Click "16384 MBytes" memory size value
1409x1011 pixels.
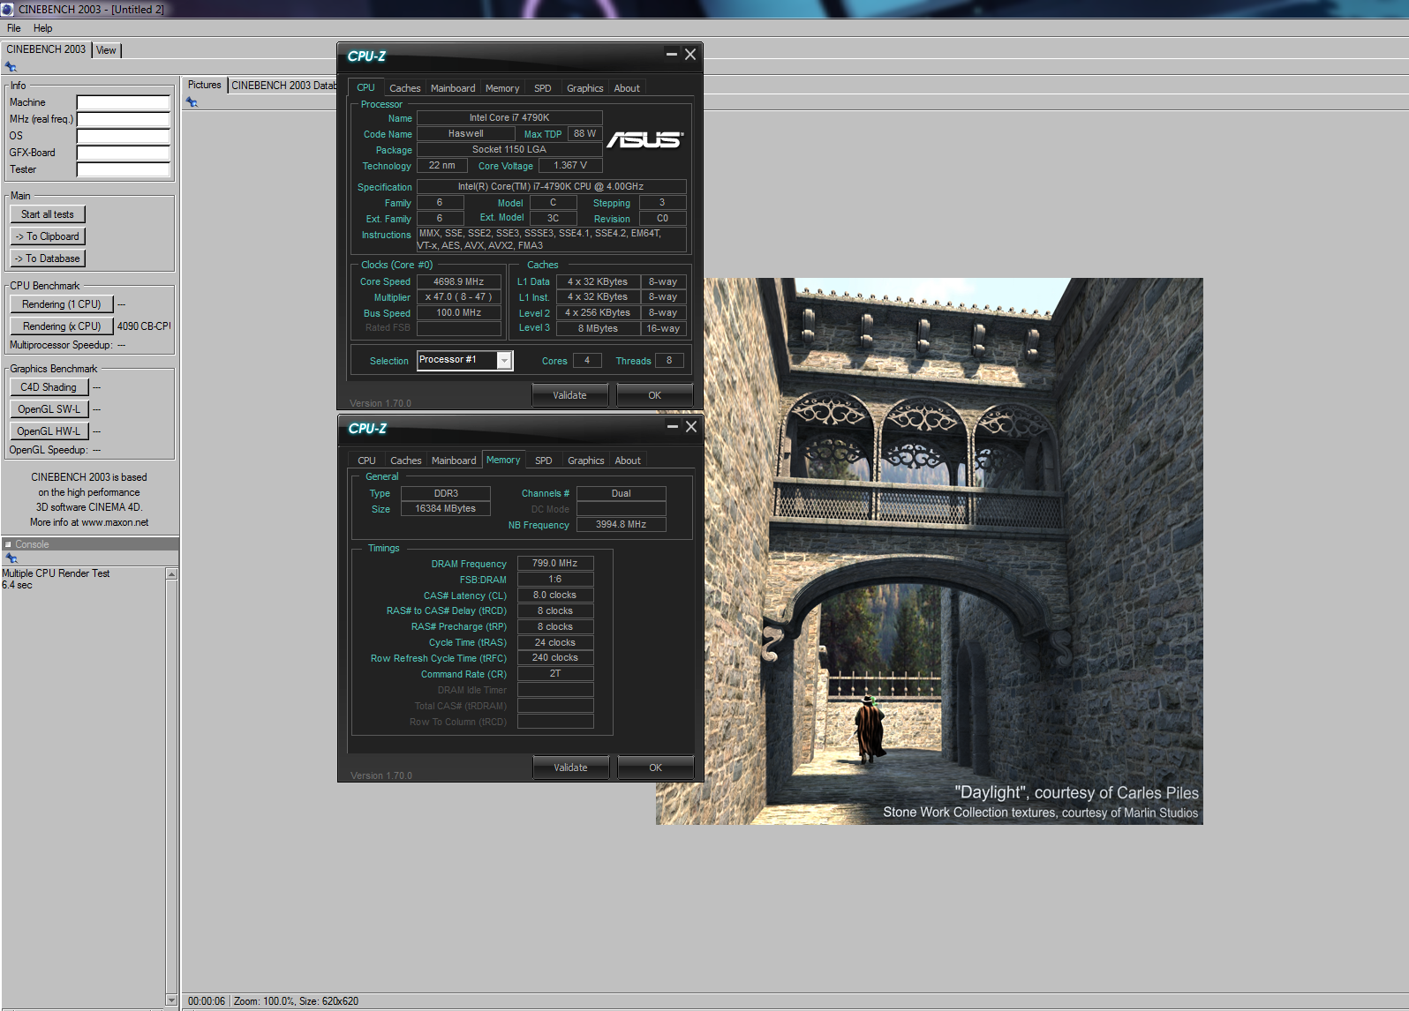click(446, 508)
